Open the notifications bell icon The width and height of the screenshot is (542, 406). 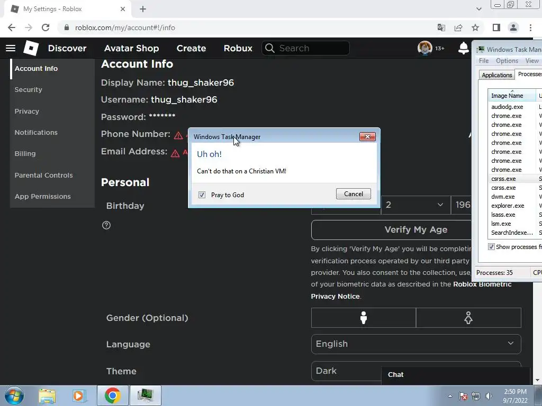463,48
